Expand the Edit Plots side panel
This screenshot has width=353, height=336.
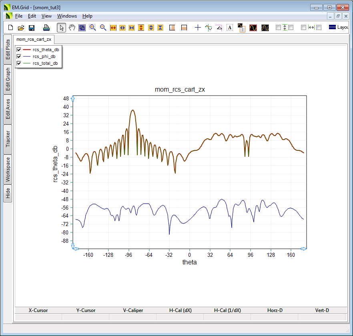[8, 50]
